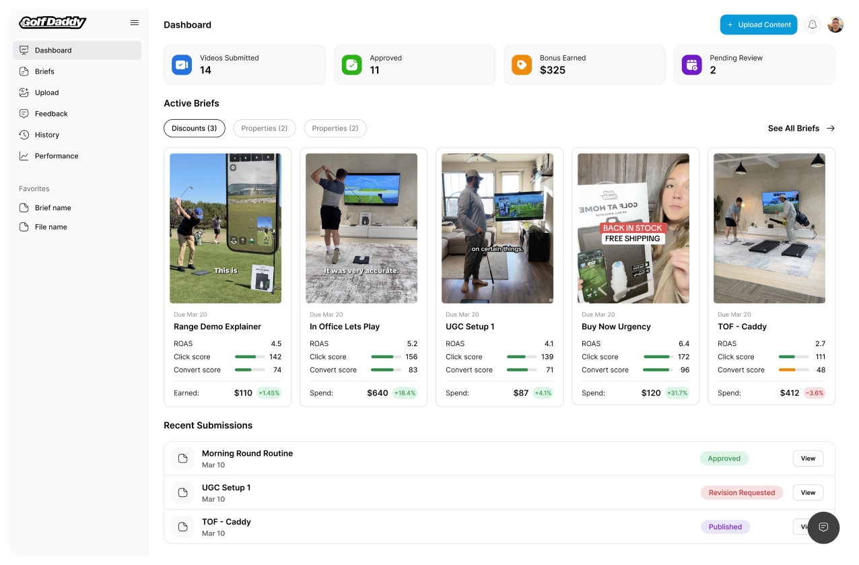Expand the Favorites section header
Viewport: 859px width, 565px height.
point(34,189)
